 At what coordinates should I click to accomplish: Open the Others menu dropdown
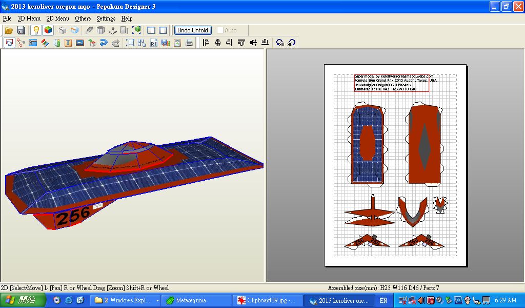point(83,18)
